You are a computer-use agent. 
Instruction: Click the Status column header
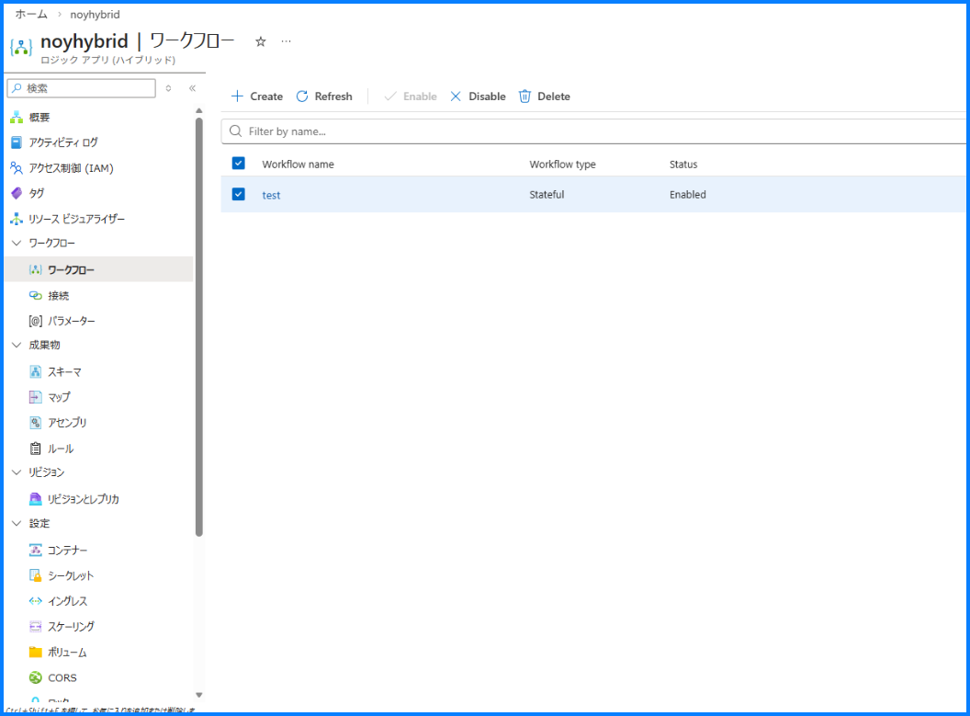[x=683, y=164]
